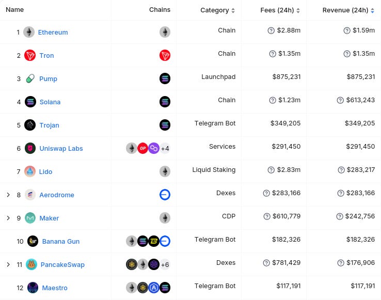Click help icon beside Ethereum fees $2.88m
The image size is (381, 300).
click(x=271, y=30)
